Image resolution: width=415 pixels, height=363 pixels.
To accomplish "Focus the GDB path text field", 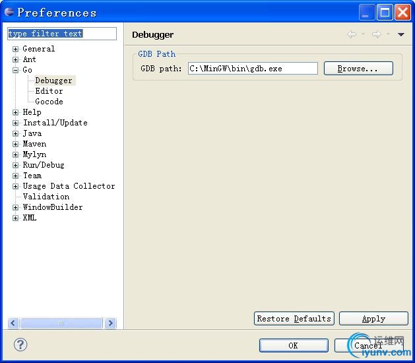I will 253,69.
